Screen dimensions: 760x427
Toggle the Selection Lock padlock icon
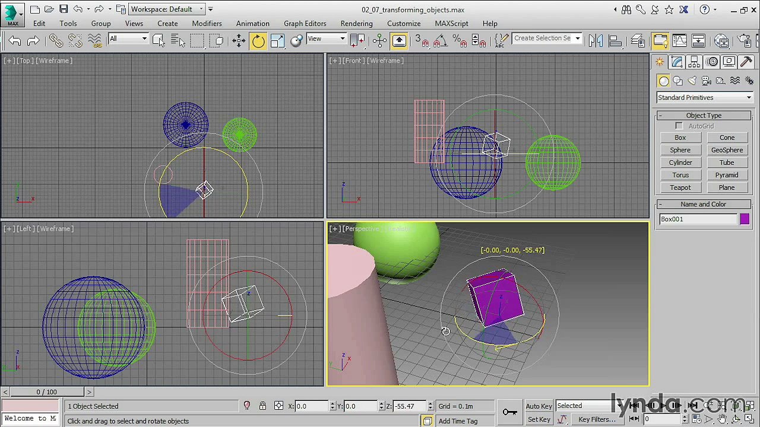(262, 406)
